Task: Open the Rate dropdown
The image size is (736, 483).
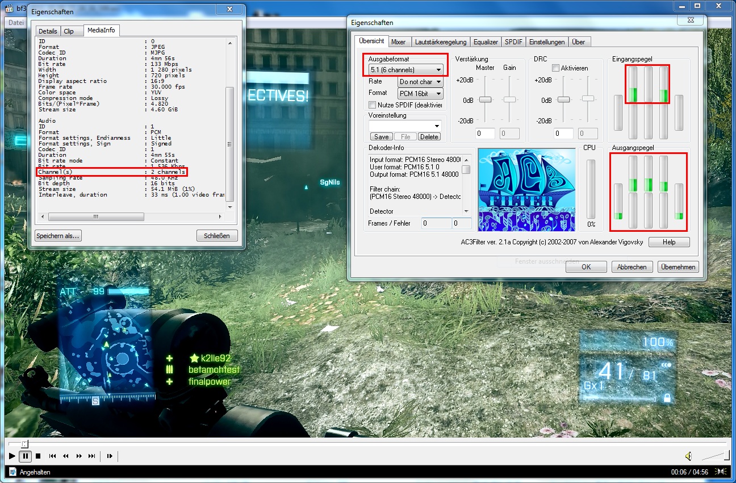Action: [x=420, y=82]
